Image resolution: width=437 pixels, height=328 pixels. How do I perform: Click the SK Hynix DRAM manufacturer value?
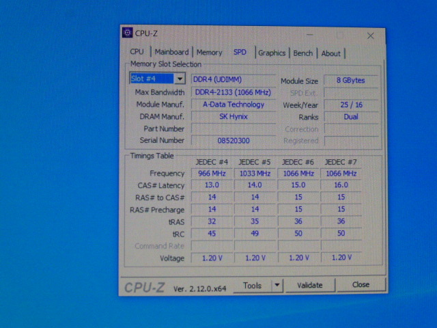point(234,117)
